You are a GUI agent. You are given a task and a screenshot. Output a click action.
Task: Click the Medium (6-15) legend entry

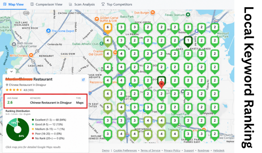click(x=48, y=129)
